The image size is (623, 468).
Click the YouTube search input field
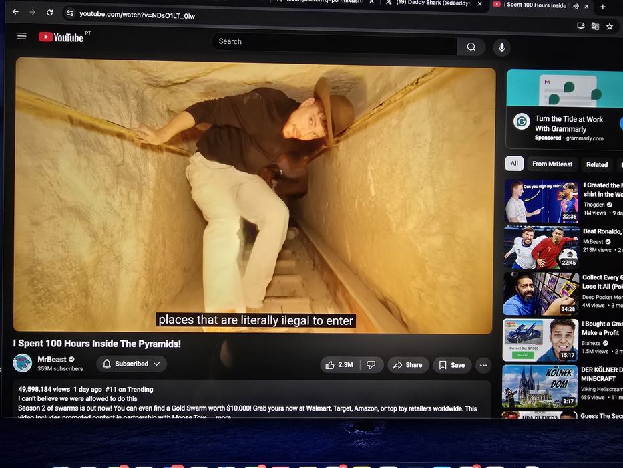click(x=335, y=42)
